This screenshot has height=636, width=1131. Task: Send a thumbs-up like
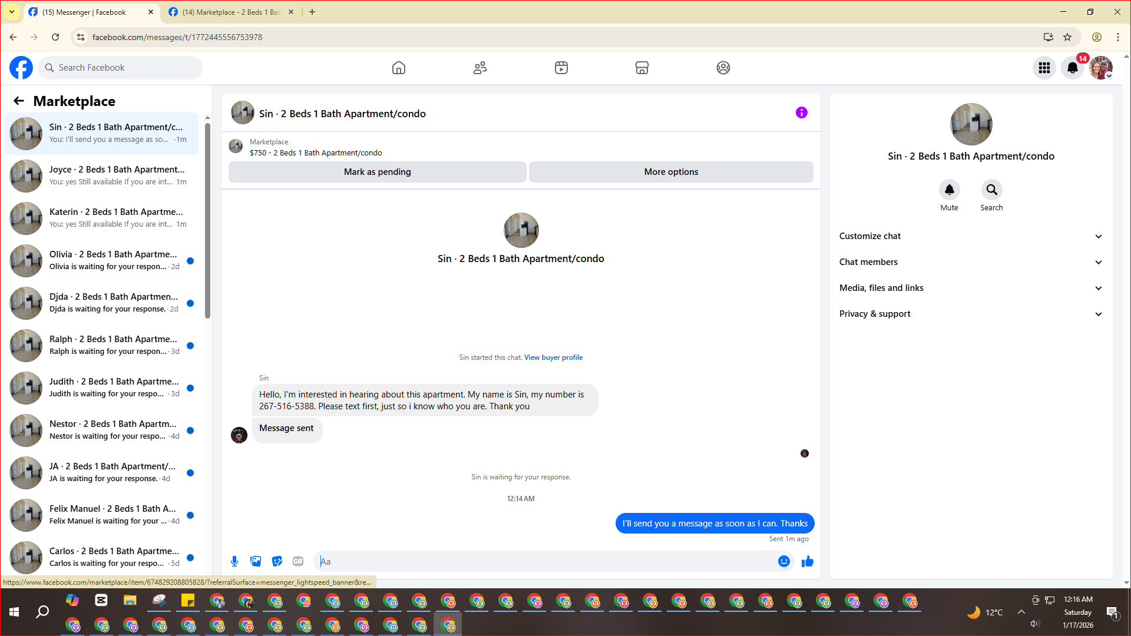(x=807, y=561)
